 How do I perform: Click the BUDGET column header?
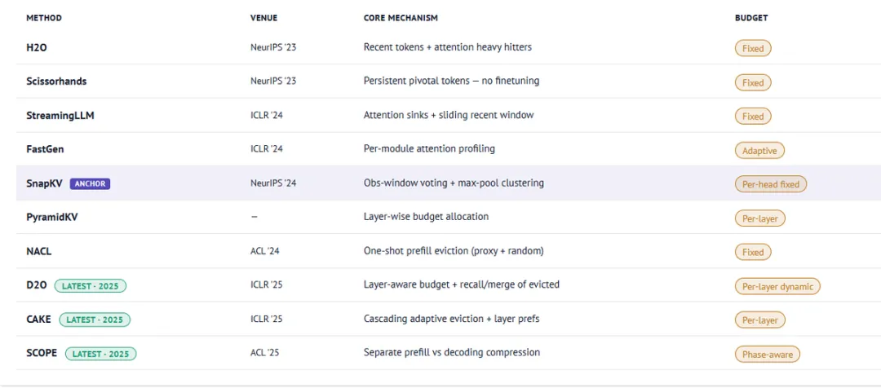[x=750, y=18]
